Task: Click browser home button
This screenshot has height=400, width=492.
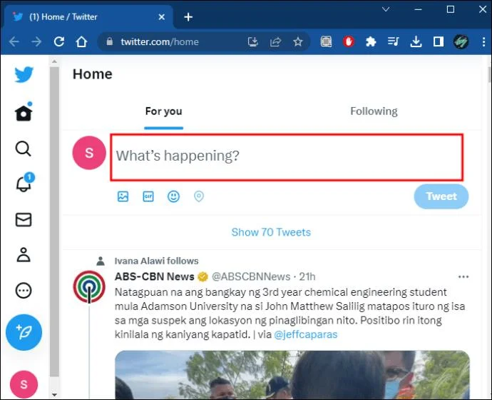Action: tap(81, 41)
